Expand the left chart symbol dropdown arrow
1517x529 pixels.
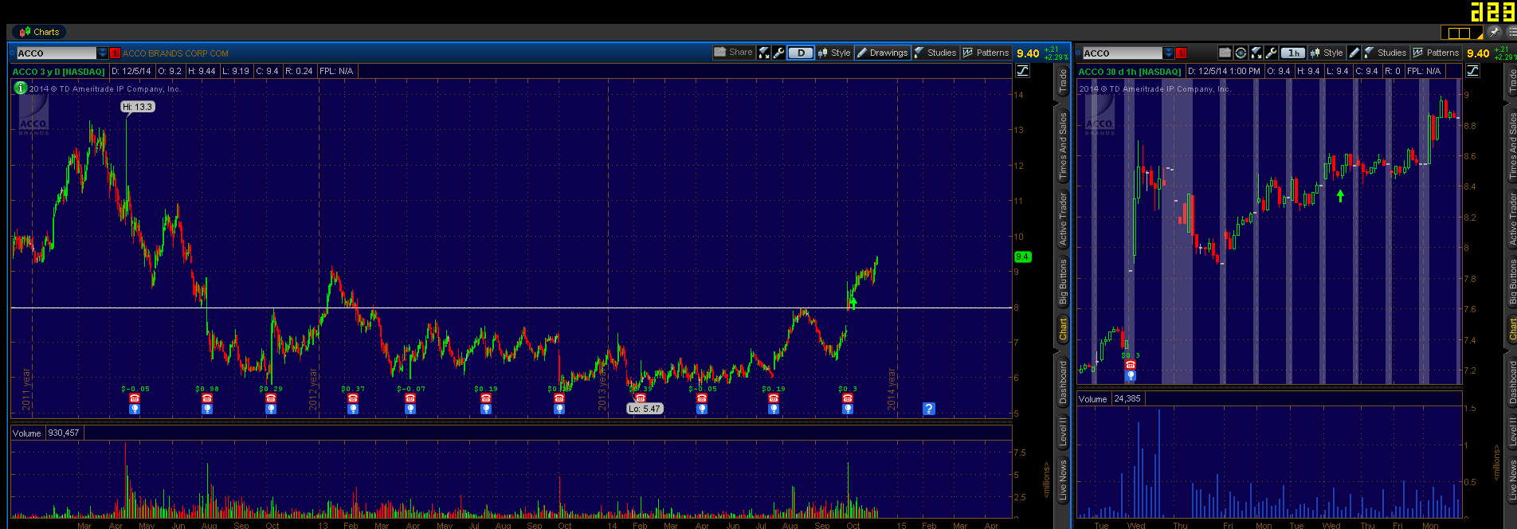coord(103,53)
